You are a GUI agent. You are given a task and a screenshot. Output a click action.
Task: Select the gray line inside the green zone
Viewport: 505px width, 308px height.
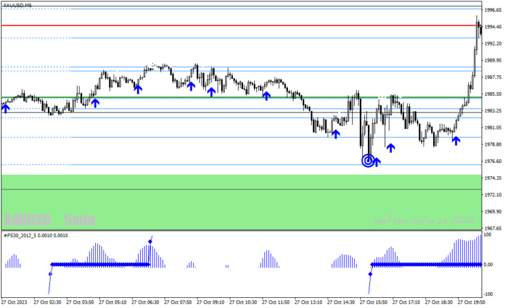coord(242,189)
